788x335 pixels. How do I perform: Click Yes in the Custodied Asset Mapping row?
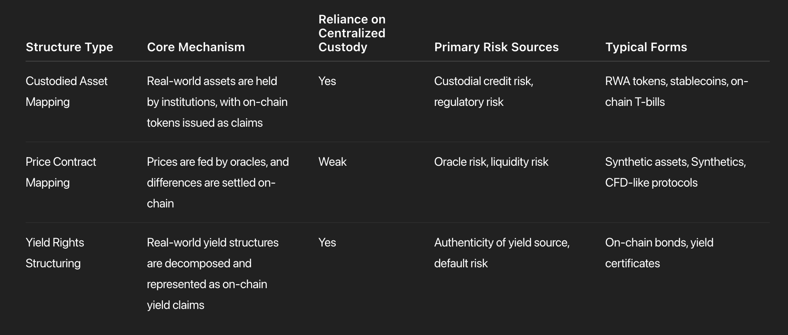(327, 81)
